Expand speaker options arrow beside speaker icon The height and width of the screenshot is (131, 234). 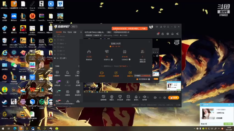148,97
